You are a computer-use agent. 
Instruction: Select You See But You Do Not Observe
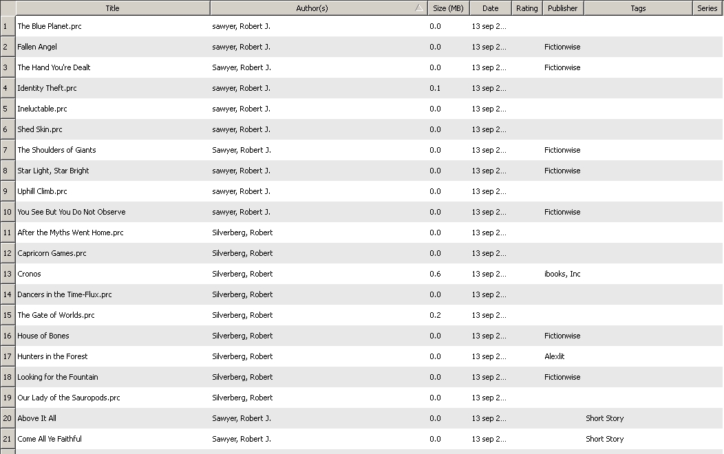(x=72, y=212)
